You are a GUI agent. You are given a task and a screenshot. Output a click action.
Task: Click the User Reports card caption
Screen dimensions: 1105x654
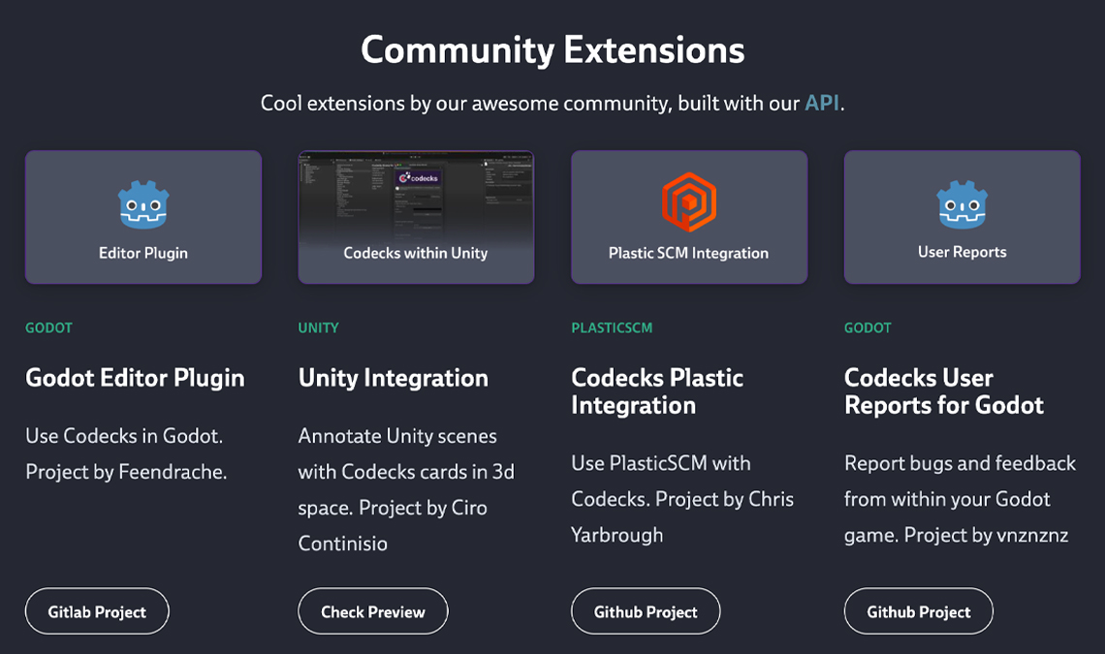(962, 252)
